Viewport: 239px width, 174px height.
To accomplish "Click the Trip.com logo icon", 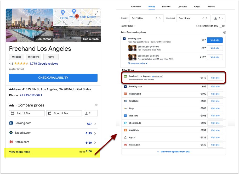I will (125, 116).
